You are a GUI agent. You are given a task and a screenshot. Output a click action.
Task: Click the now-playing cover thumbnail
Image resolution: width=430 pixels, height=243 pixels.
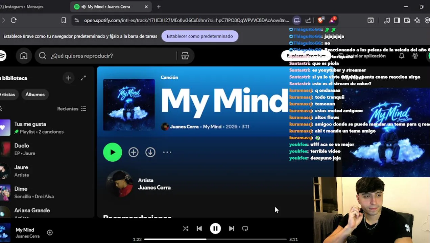[5, 233]
